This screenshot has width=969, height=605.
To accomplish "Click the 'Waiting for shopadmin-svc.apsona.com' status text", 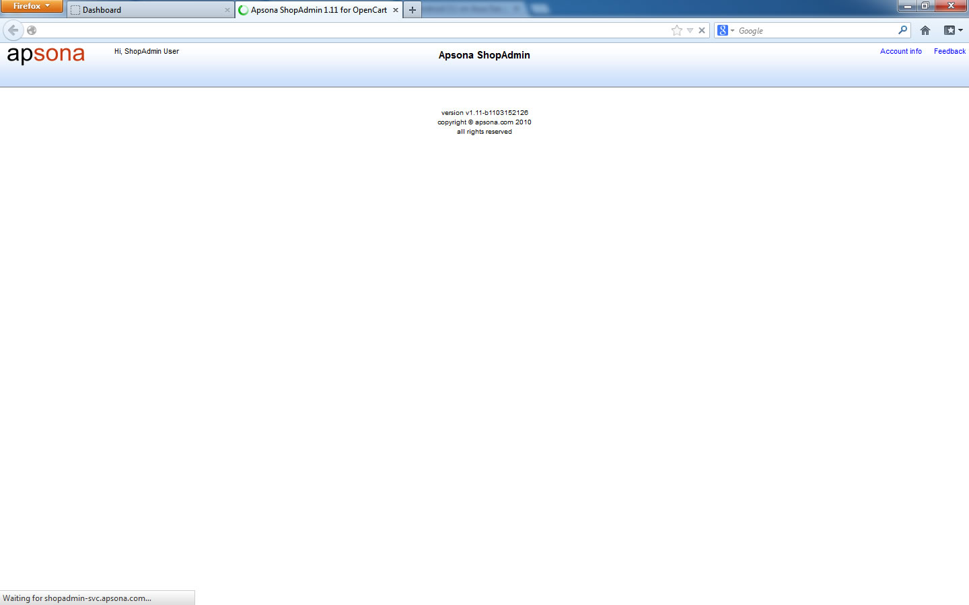I will (77, 598).
